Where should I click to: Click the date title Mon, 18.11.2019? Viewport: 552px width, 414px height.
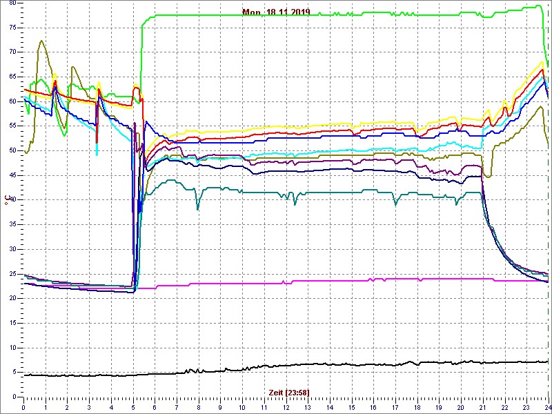tap(276, 12)
